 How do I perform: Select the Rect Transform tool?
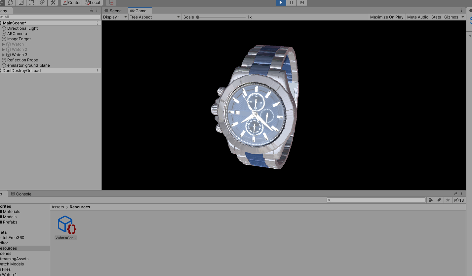point(31,3)
